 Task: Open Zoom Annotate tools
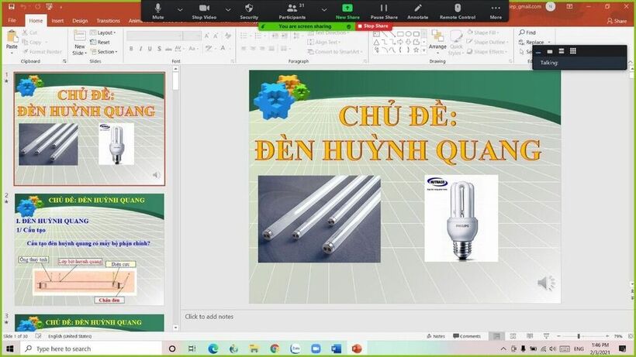tap(418, 11)
